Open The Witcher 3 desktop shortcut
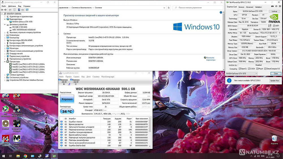 [x=17, y=111]
